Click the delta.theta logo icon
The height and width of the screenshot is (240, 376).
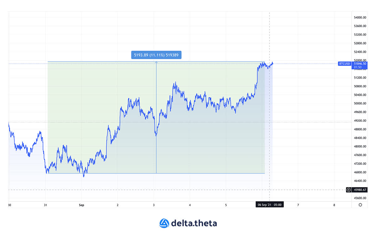pos(164,223)
